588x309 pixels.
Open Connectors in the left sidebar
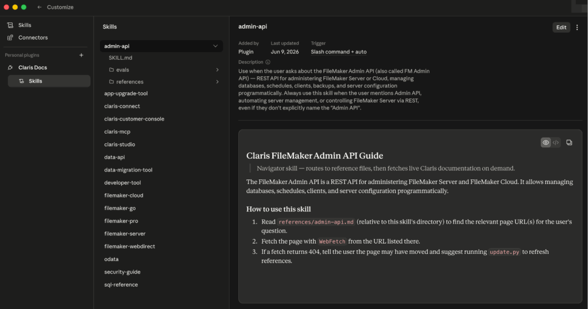pyautogui.click(x=33, y=37)
